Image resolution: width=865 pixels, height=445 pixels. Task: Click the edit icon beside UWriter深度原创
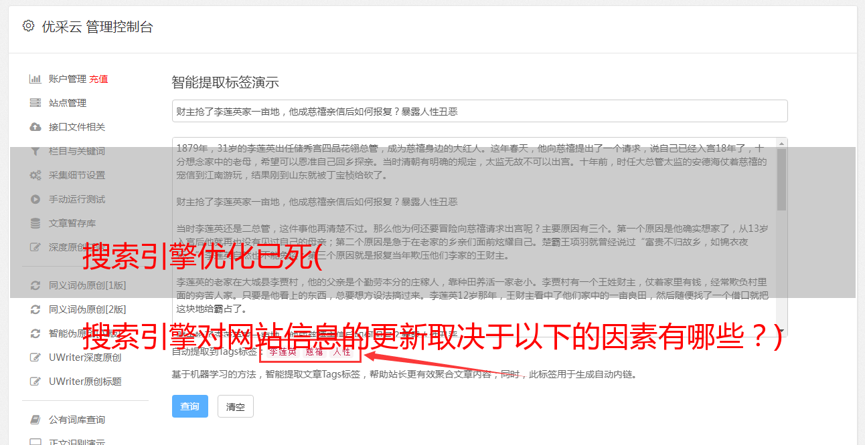pyautogui.click(x=35, y=357)
